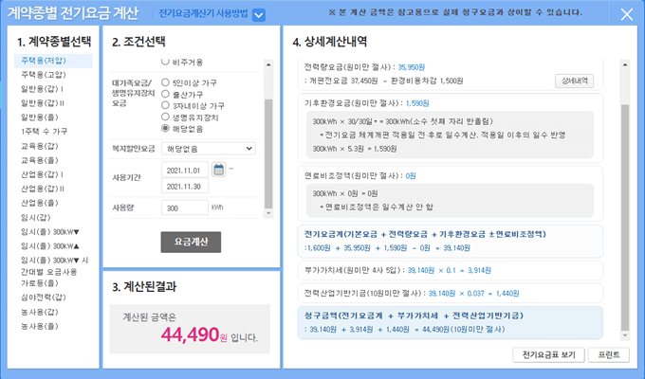Screen dimensions: 645x379
Task: Click the condition panel scrollbar down arrow
Action: coord(268,213)
